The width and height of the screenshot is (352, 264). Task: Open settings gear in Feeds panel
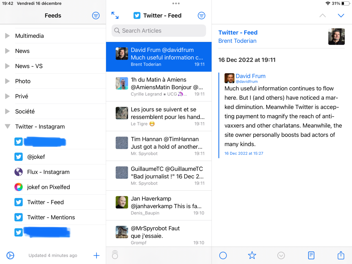pyautogui.click(x=10, y=256)
